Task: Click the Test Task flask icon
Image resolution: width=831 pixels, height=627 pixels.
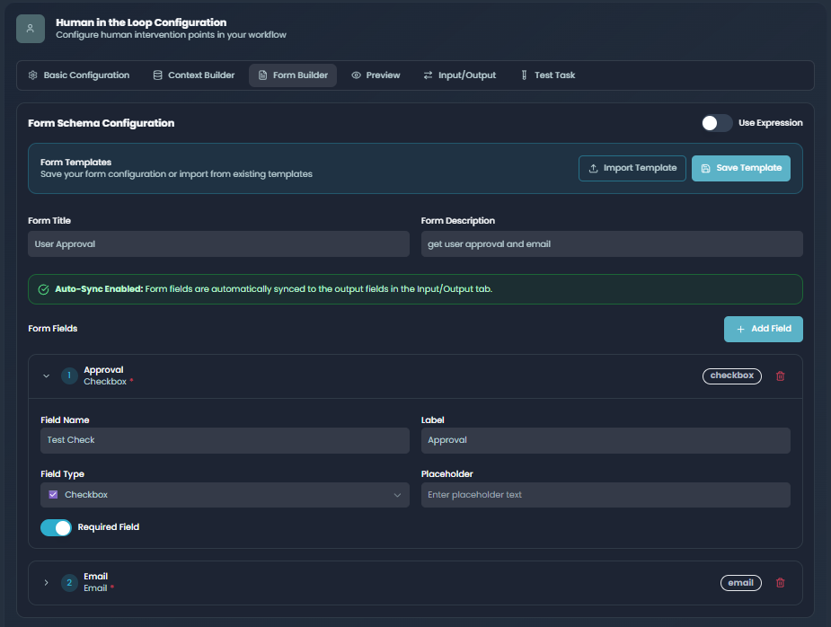Action: (x=524, y=75)
